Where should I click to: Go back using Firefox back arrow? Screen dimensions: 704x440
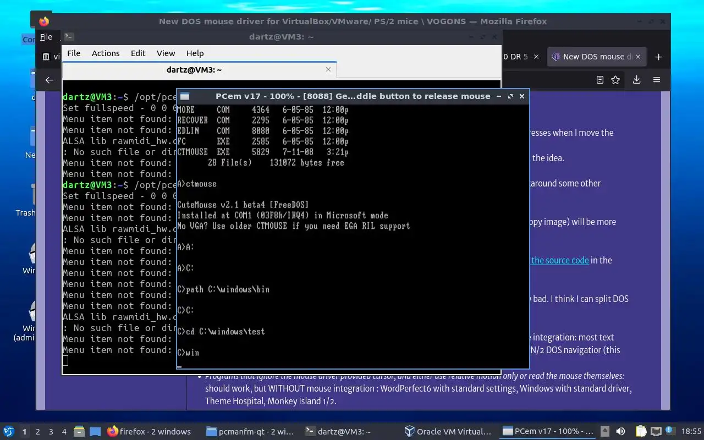(50, 80)
